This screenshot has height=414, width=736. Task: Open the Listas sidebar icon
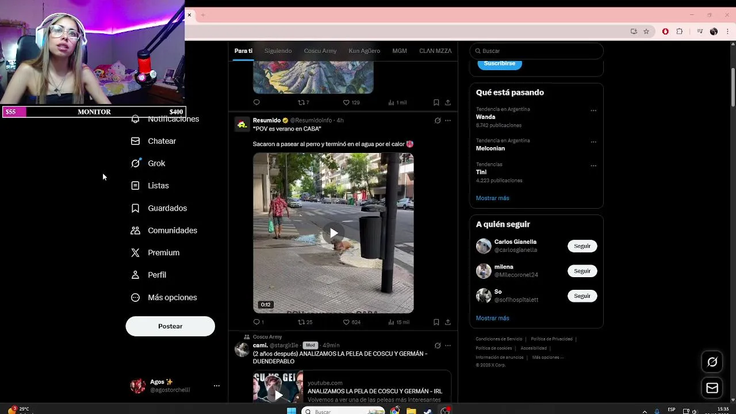click(x=135, y=186)
